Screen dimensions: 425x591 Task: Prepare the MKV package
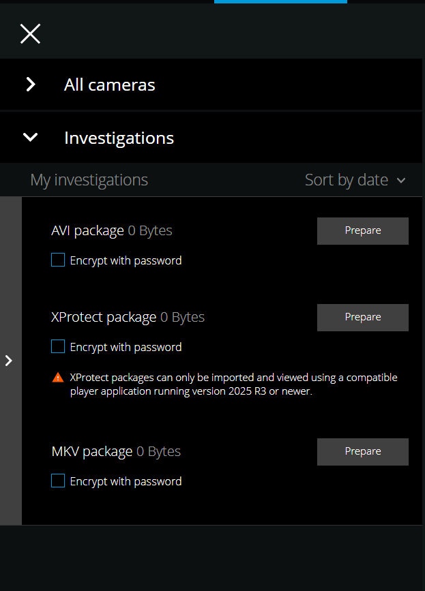click(363, 452)
